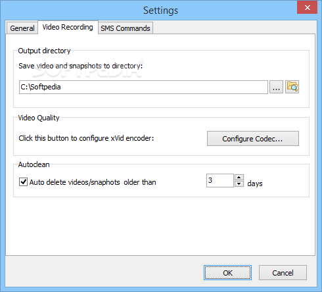Toggle auto delete videos/snapshots checkbox

point(23,182)
